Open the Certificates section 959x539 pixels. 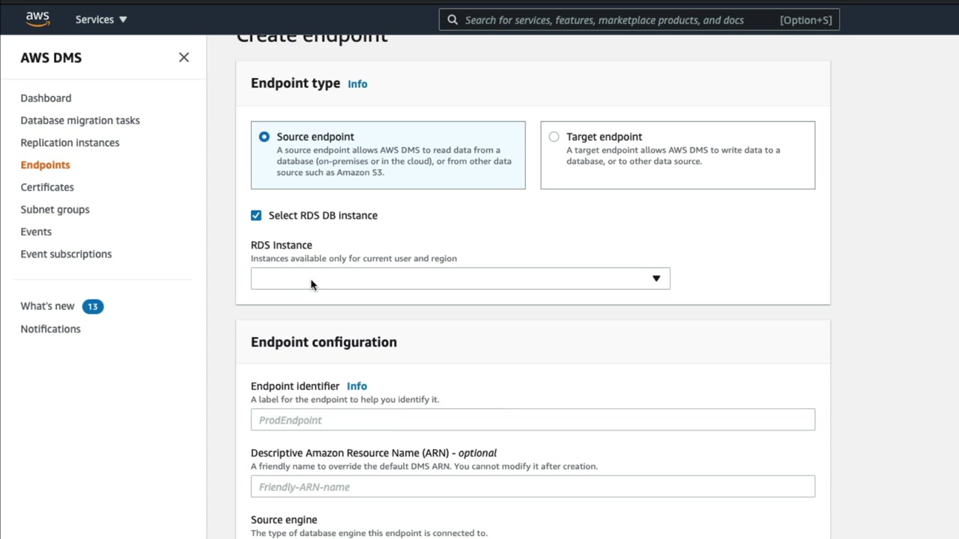tap(47, 187)
